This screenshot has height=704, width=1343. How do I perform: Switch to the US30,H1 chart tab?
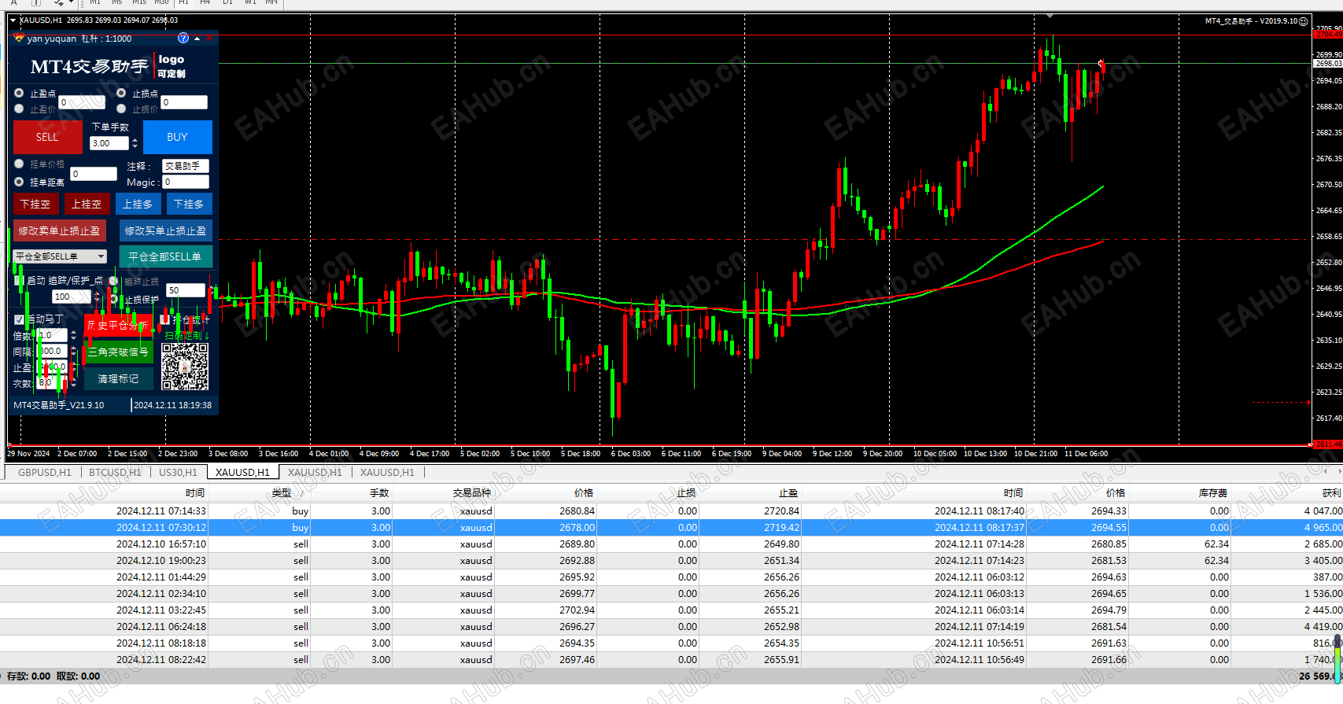click(x=179, y=472)
